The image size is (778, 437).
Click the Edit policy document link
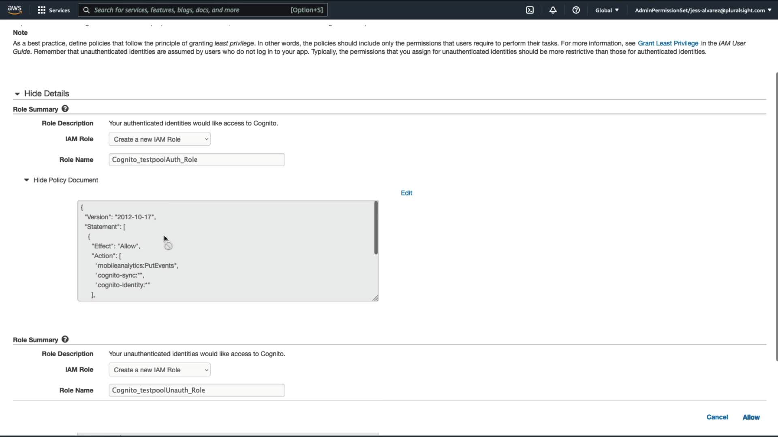pos(406,193)
